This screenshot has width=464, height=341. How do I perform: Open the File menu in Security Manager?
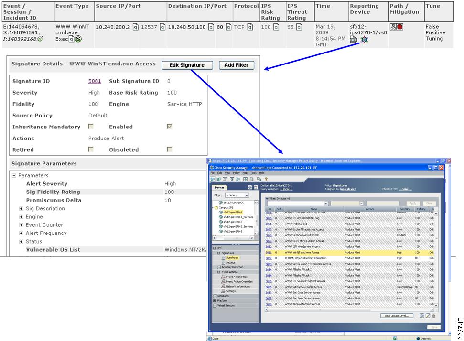213,173
